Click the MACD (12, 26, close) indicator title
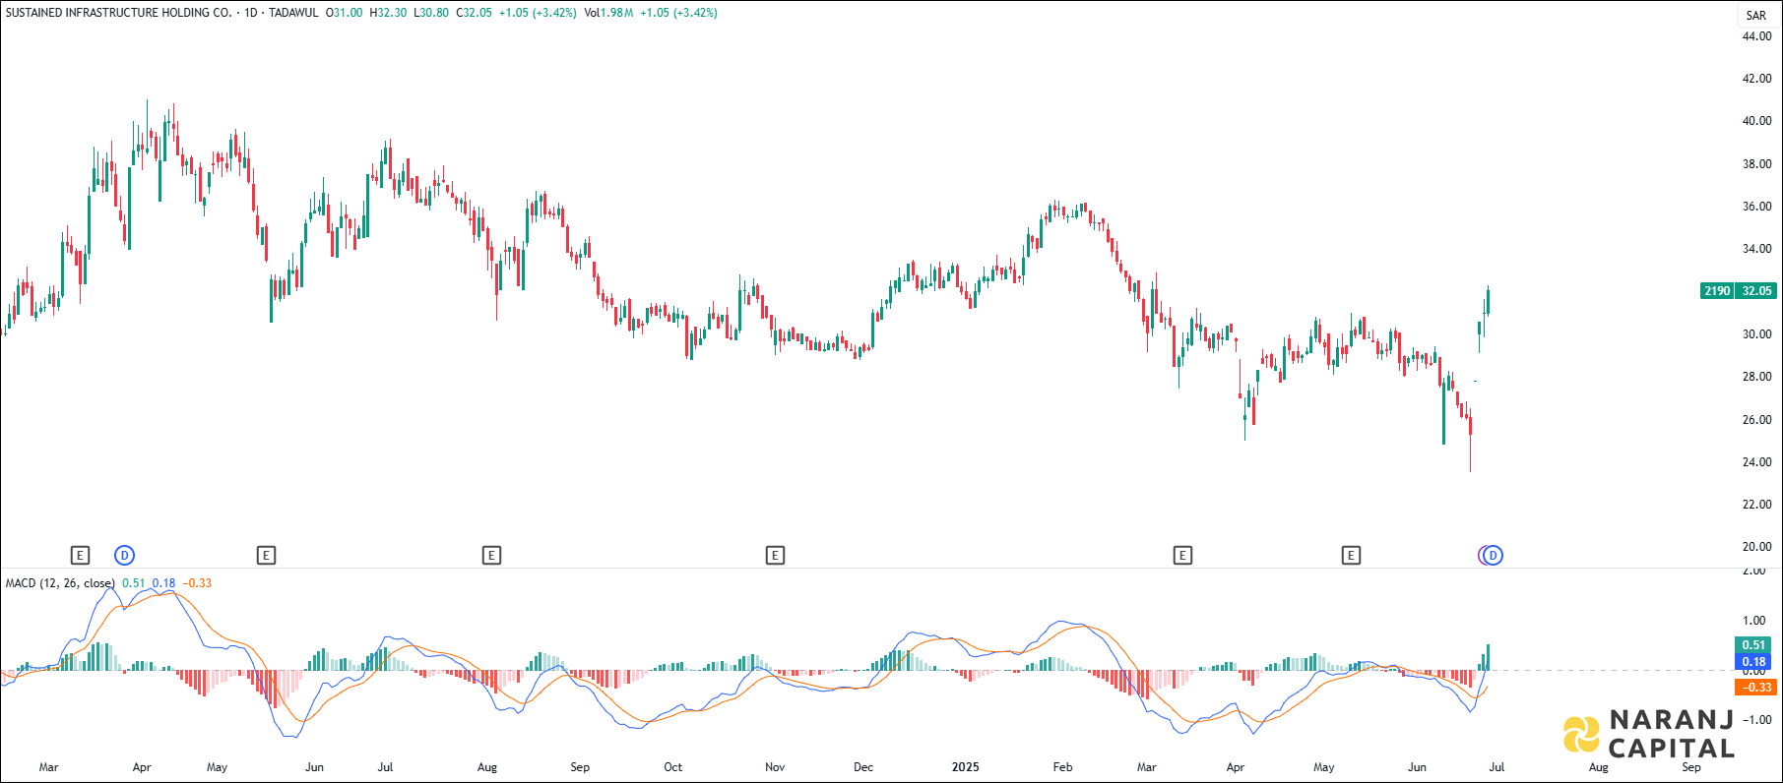The width and height of the screenshot is (1783, 783). (x=60, y=583)
